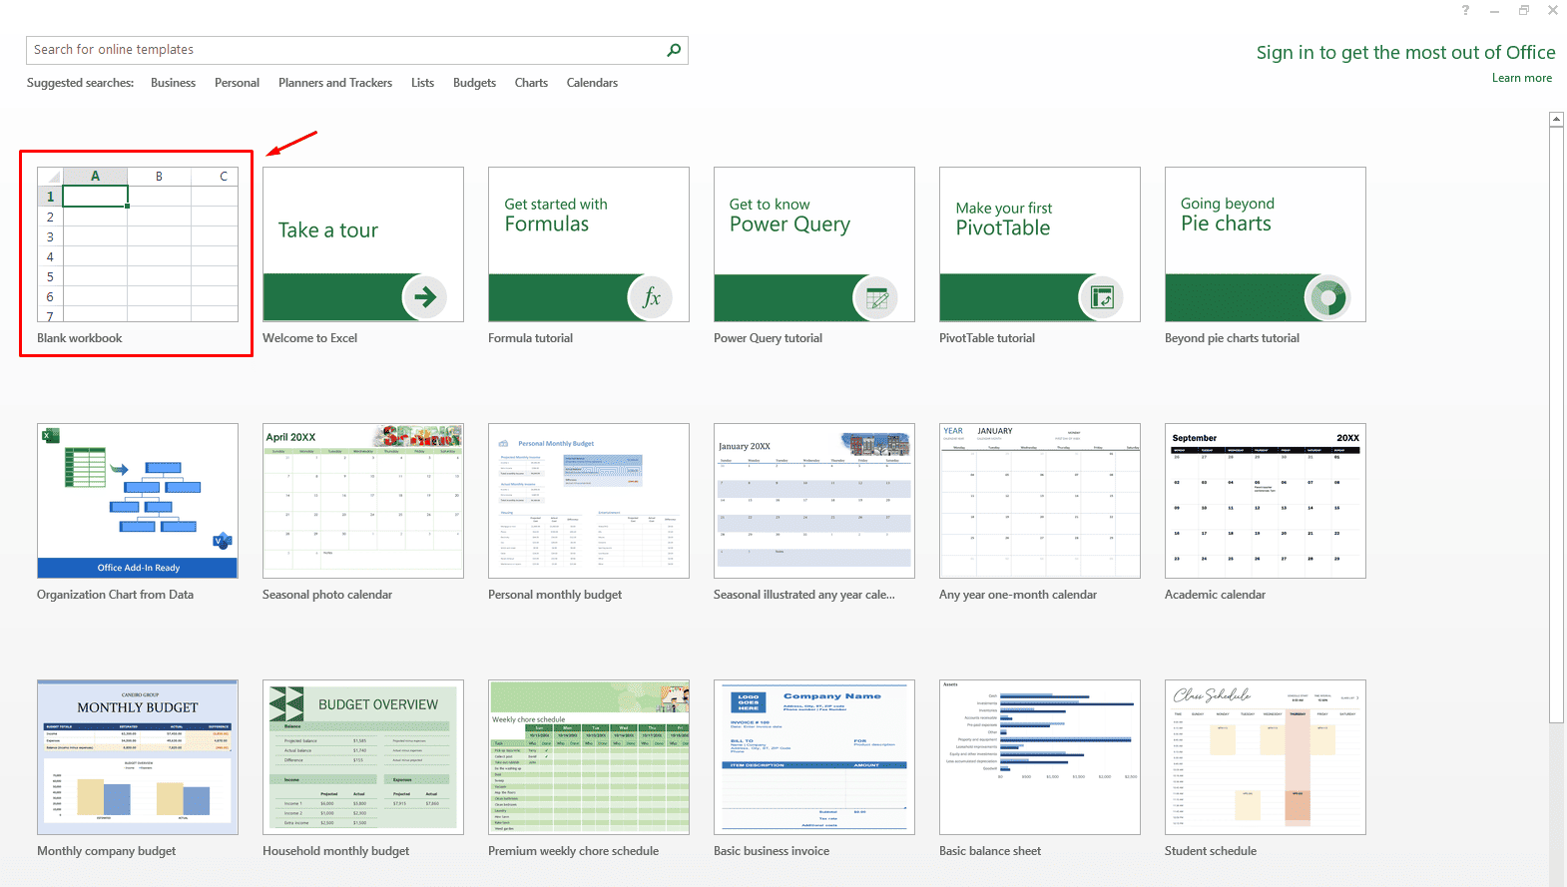Screen dimensions: 1567x887
Task: Click Sign in to get the most out of Office
Action: point(1405,53)
